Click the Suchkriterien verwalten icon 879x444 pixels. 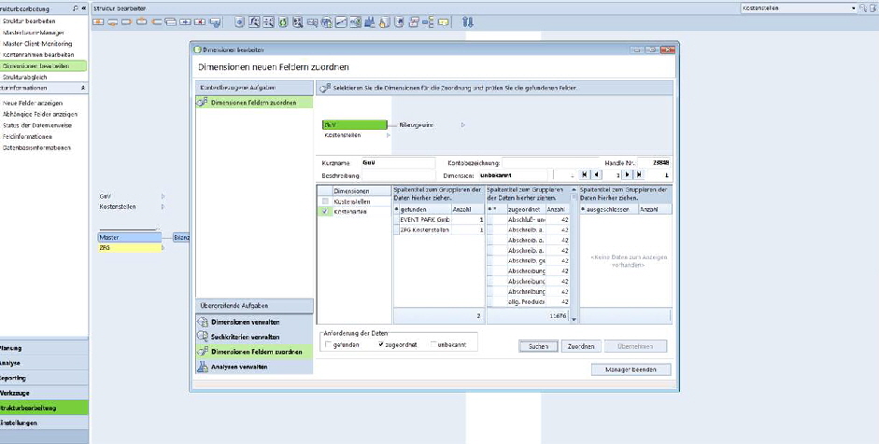pyautogui.click(x=203, y=337)
